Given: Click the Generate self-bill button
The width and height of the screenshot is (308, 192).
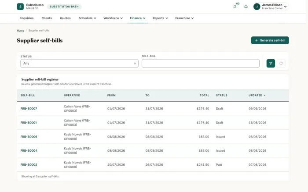Looking at the screenshot, I should coord(270,40).
